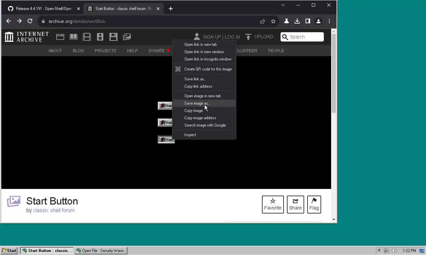Click the padlock site info icon

[43, 21]
